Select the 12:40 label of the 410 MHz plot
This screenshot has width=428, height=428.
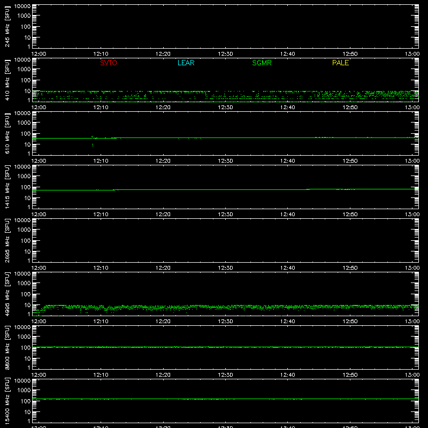288,108
